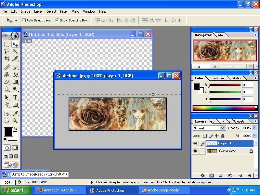
Task: Uncheck Show Bounding Box
Action: [x=58, y=20]
